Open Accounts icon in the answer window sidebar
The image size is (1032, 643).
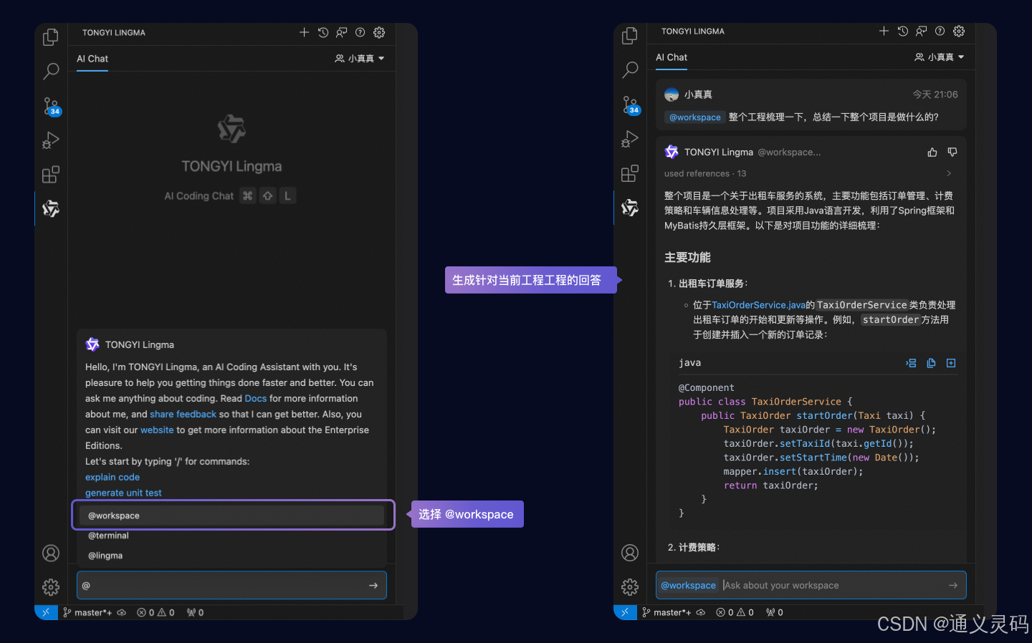pos(630,553)
